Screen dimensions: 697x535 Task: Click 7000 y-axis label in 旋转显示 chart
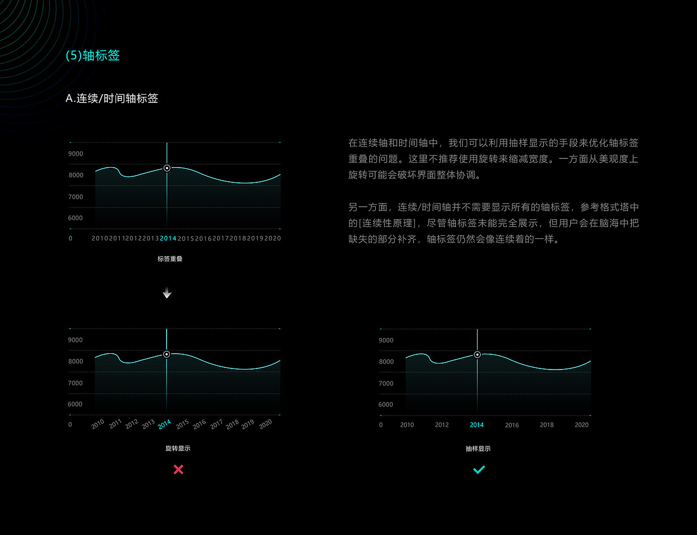click(x=75, y=383)
